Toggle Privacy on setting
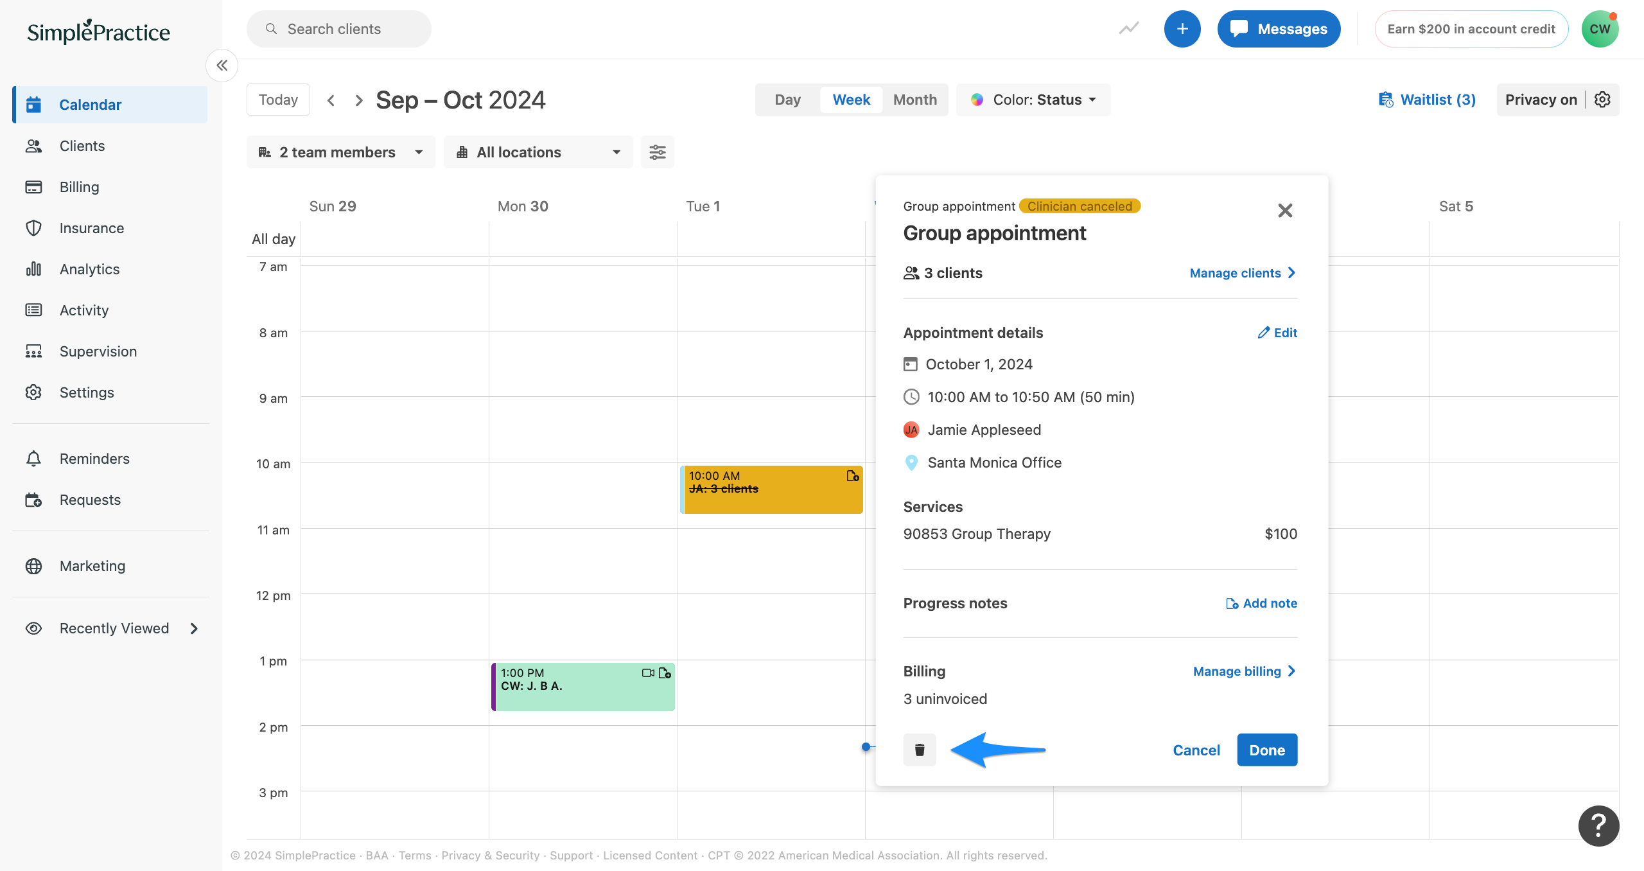The width and height of the screenshot is (1644, 871). tap(1541, 100)
